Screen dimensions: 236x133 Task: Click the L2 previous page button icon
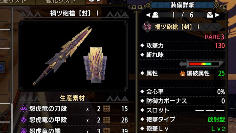[155, 15]
